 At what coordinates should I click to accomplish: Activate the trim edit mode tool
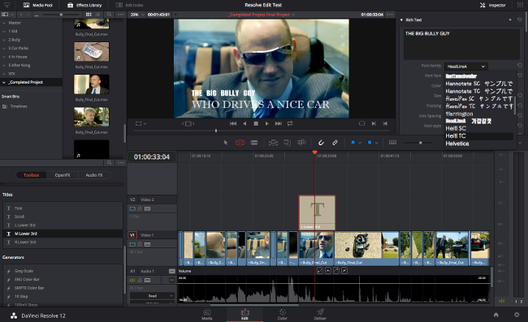[x=240, y=143]
